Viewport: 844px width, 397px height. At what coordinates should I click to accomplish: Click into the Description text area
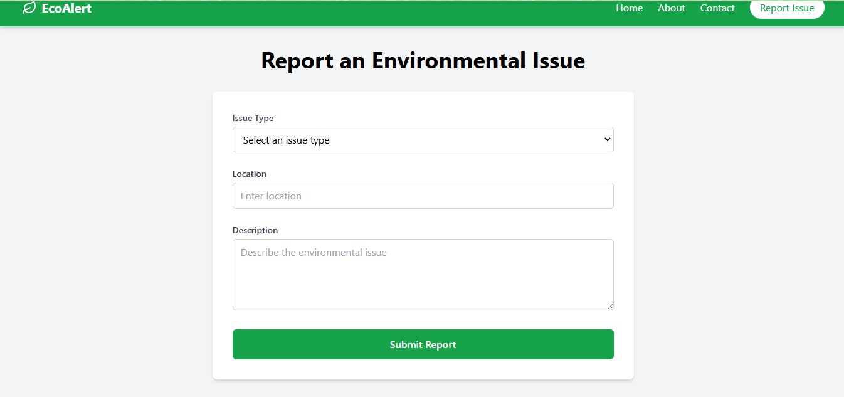coord(423,275)
